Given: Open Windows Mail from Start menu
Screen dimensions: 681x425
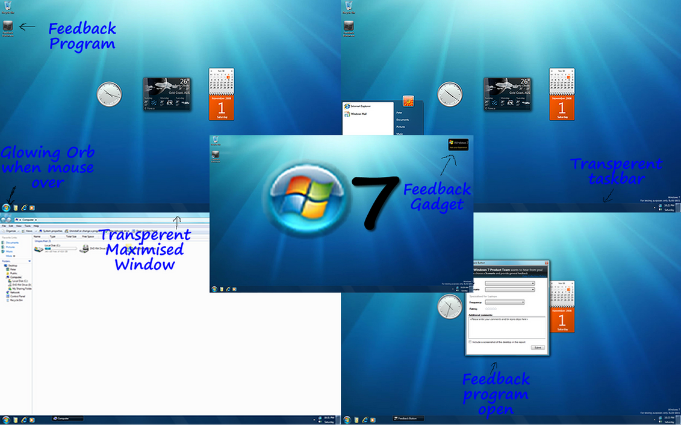Looking at the screenshot, I should pyautogui.click(x=356, y=114).
